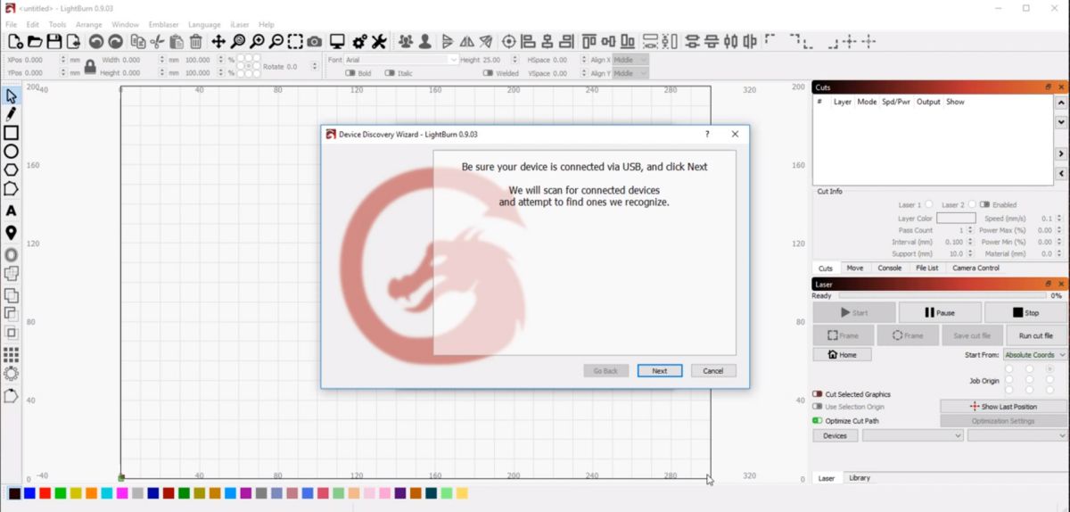Open the Align Y Middle dropdown

point(630,73)
